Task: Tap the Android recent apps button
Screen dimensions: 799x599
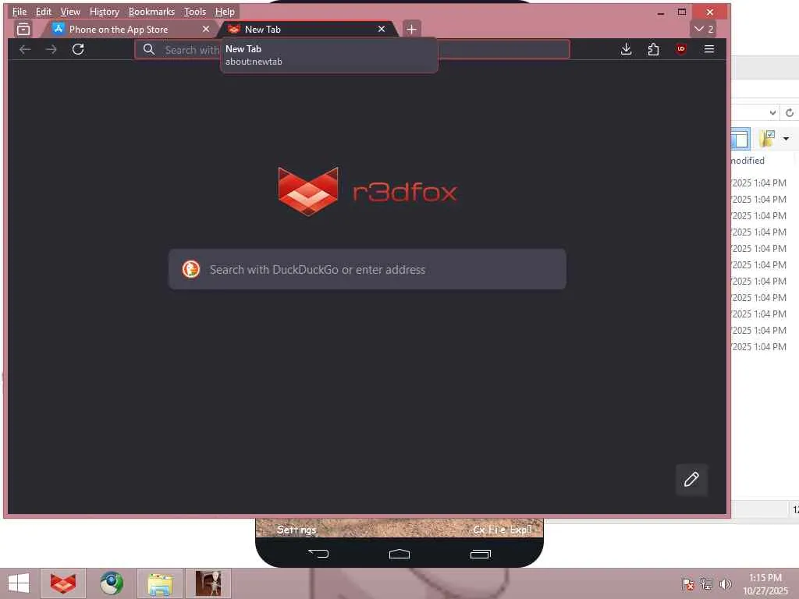Action: (480, 554)
